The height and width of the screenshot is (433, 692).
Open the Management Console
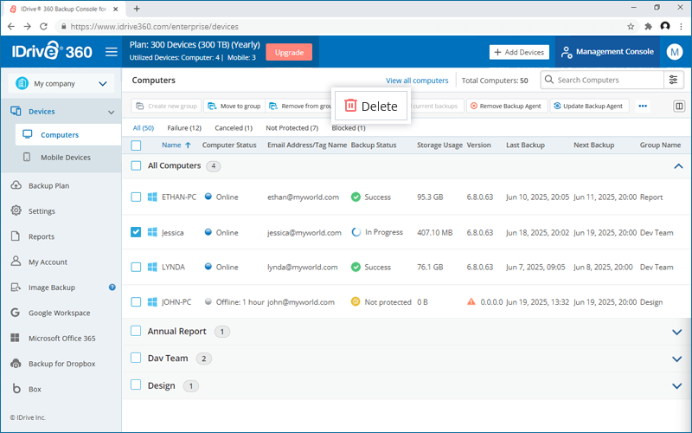pos(607,52)
